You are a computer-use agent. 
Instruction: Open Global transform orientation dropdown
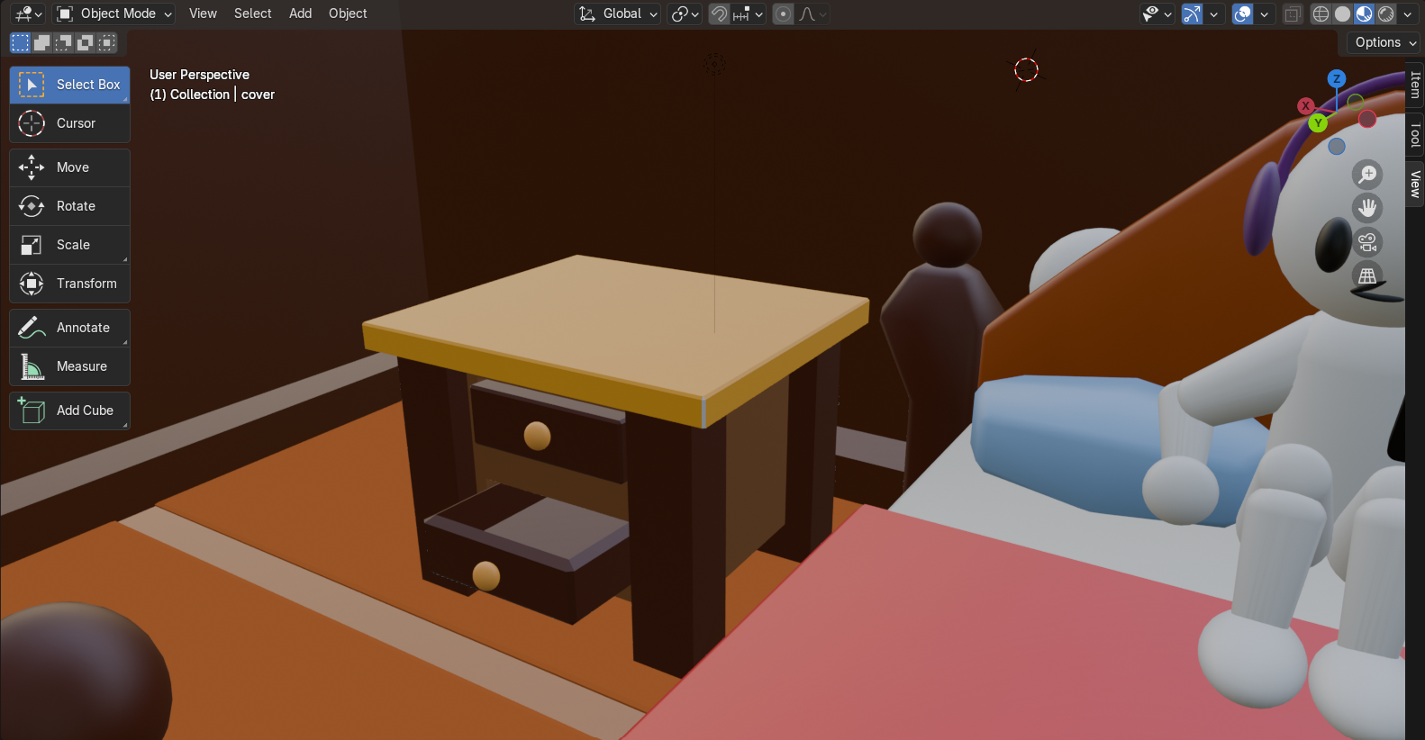pyautogui.click(x=618, y=14)
